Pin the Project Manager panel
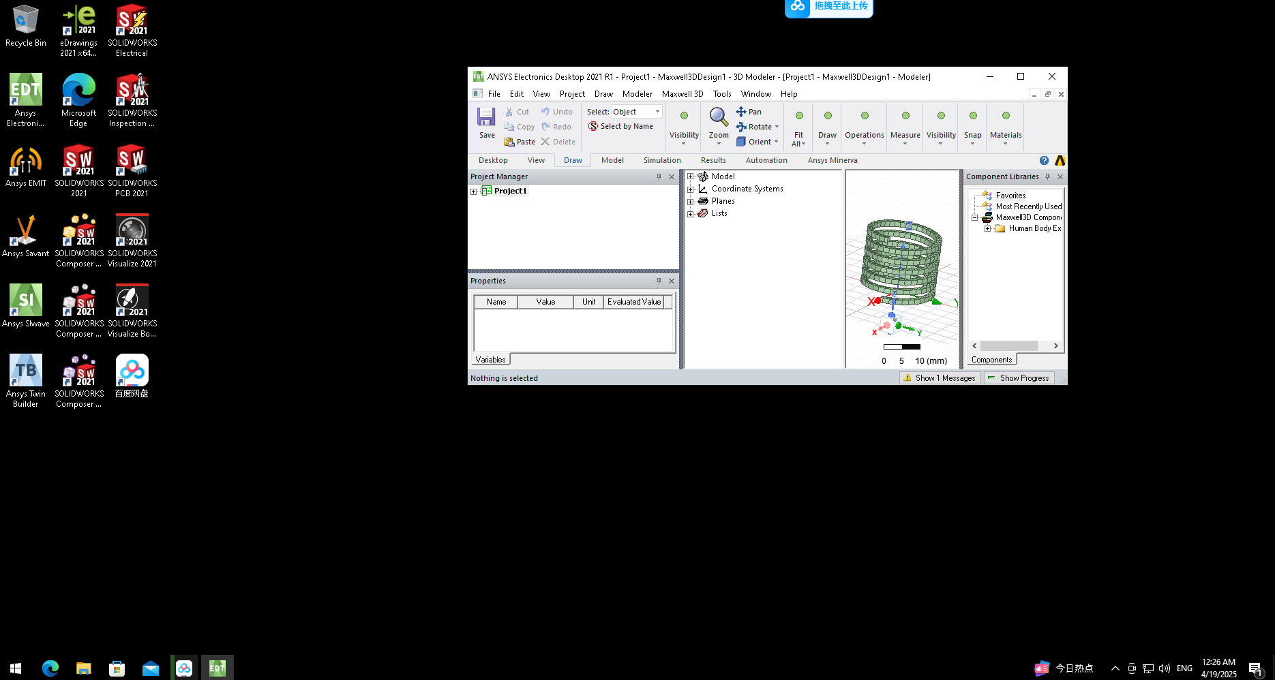 (659, 176)
